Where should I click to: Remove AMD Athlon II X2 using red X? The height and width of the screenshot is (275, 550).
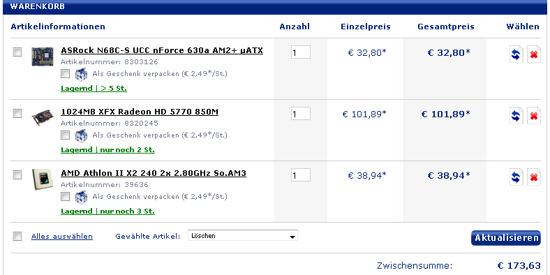[534, 177]
